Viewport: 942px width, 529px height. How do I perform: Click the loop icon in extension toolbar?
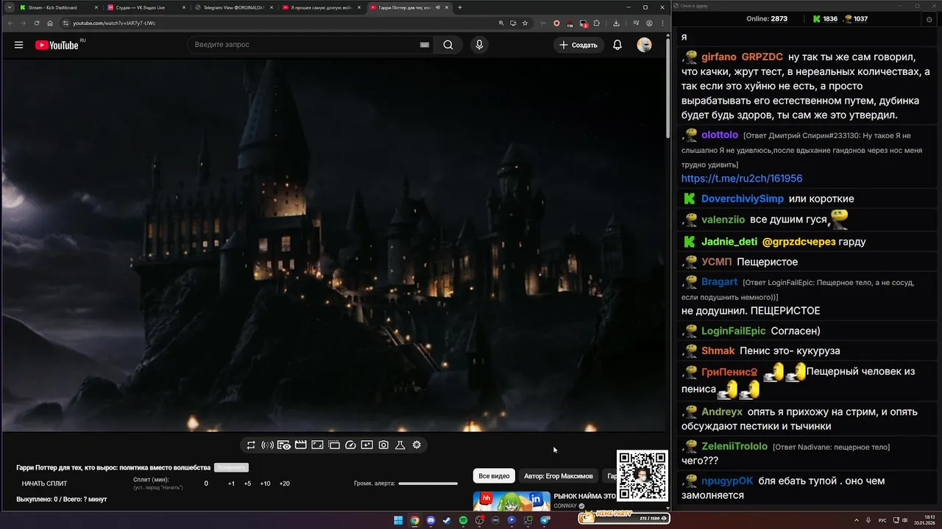(251, 445)
